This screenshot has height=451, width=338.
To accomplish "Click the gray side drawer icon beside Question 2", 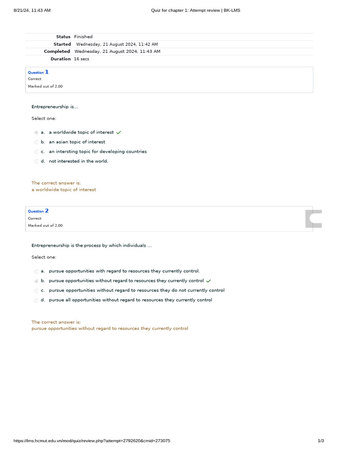I will [314, 219].
